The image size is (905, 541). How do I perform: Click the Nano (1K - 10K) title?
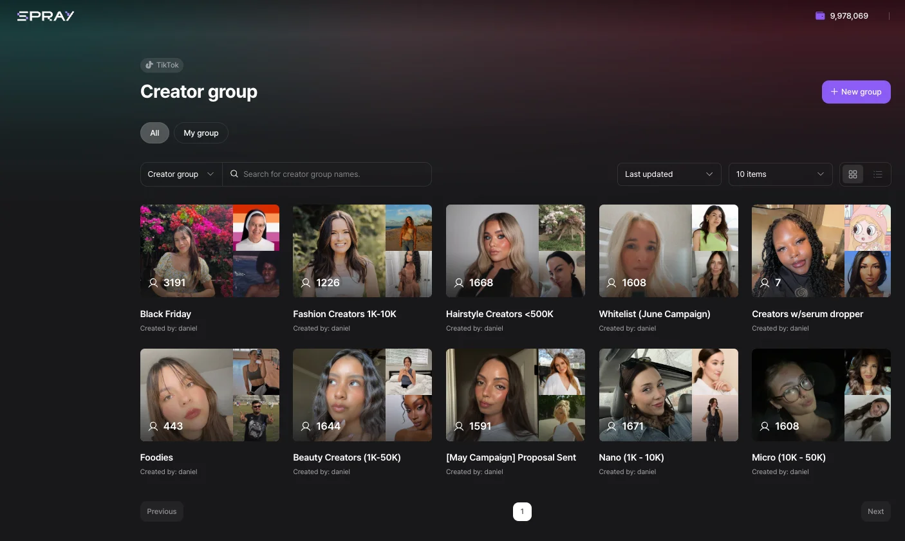pos(631,457)
